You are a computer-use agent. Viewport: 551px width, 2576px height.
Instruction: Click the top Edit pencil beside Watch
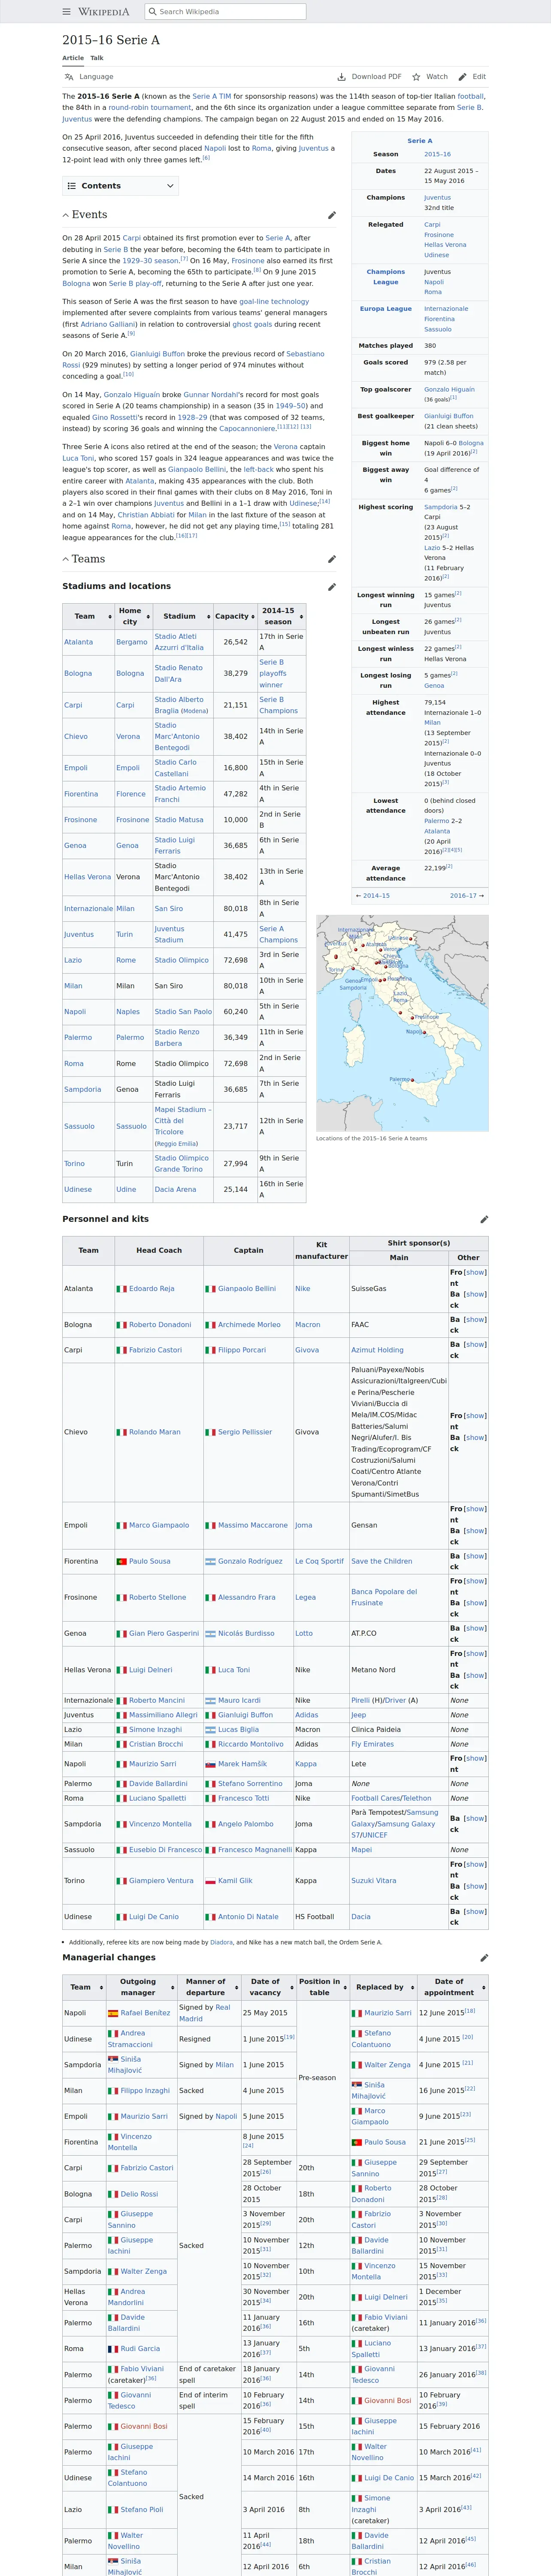462,77
